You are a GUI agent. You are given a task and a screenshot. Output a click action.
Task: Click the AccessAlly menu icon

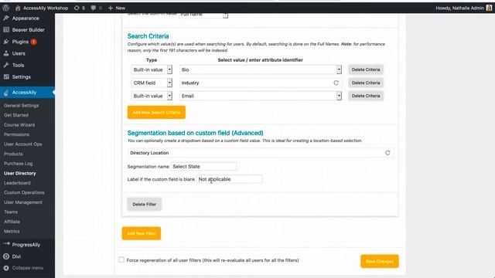(6, 93)
